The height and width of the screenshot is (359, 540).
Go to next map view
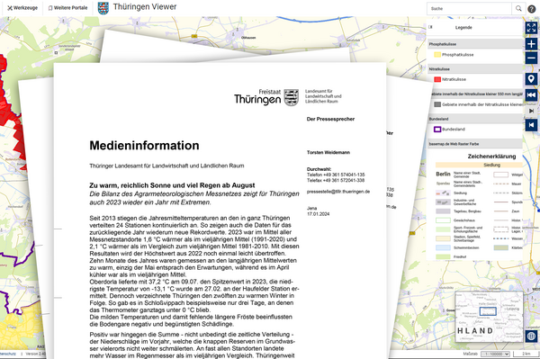pos(531,111)
